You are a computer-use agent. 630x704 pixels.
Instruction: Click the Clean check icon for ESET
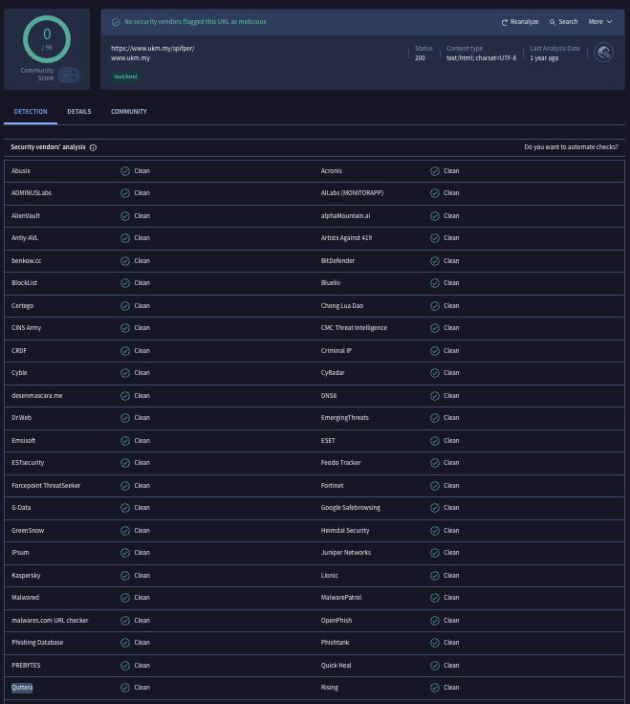435,441
